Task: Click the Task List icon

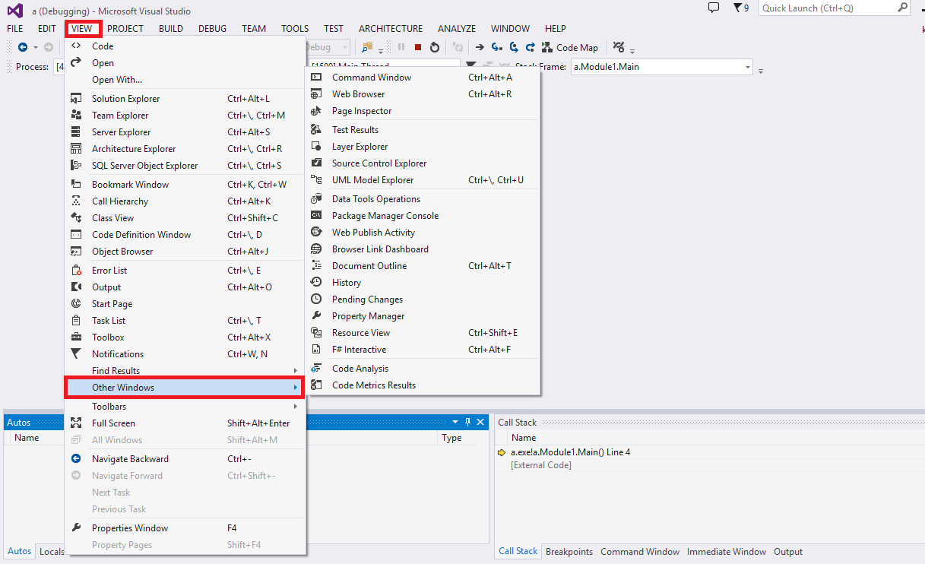Action: pyautogui.click(x=76, y=321)
